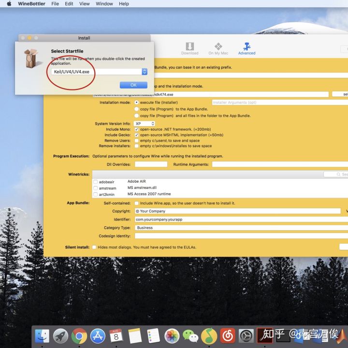Switch to the On My Mac tab
Viewport: 348px width, 348px height.
tap(218, 49)
